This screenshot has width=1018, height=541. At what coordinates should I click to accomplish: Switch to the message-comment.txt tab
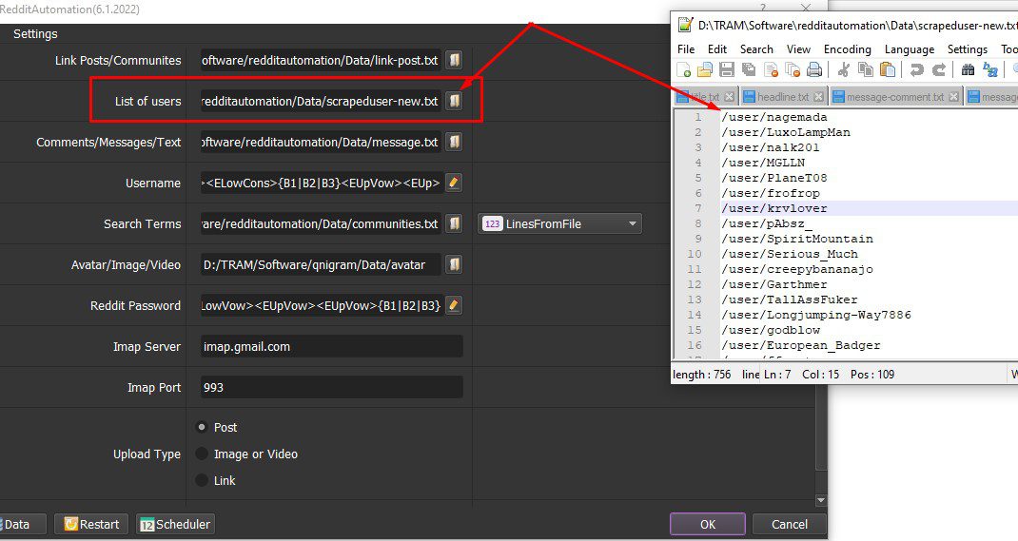pyautogui.click(x=894, y=97)
